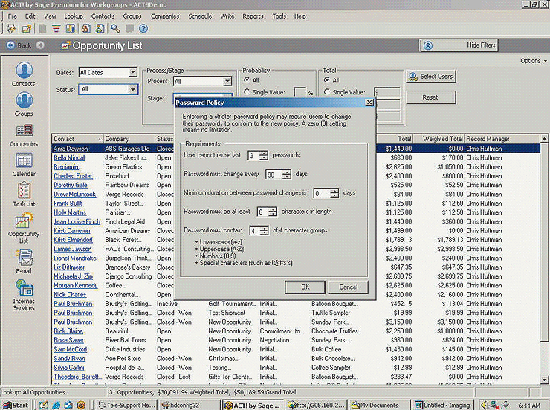Select the Total All radio button

(326, 80)
